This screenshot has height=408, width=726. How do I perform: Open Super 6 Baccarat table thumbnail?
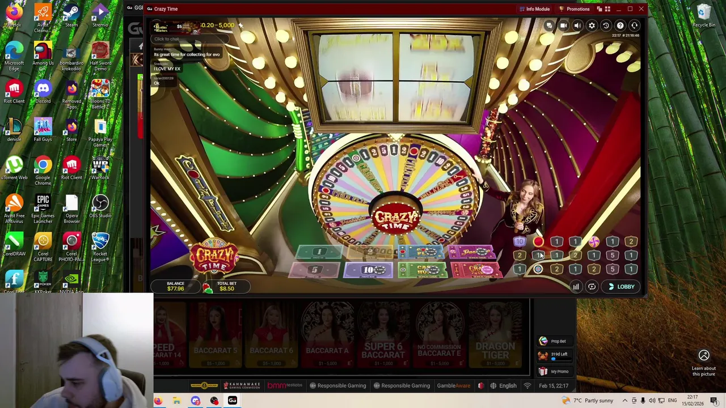click(x=383, y=335)
